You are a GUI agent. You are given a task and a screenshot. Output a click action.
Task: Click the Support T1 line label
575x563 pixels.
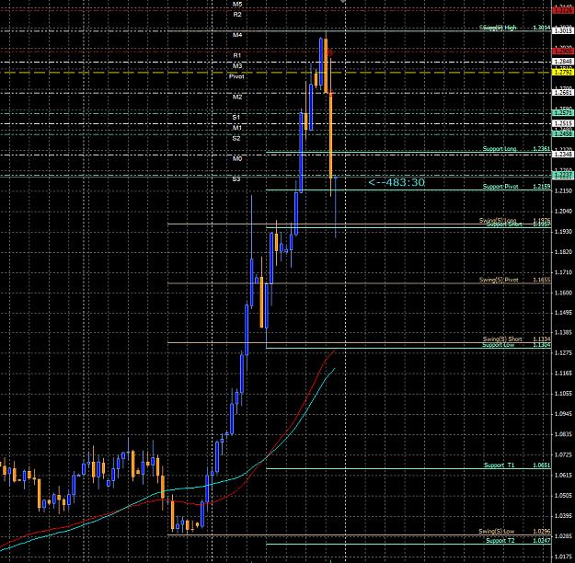[x=499, y=465]
